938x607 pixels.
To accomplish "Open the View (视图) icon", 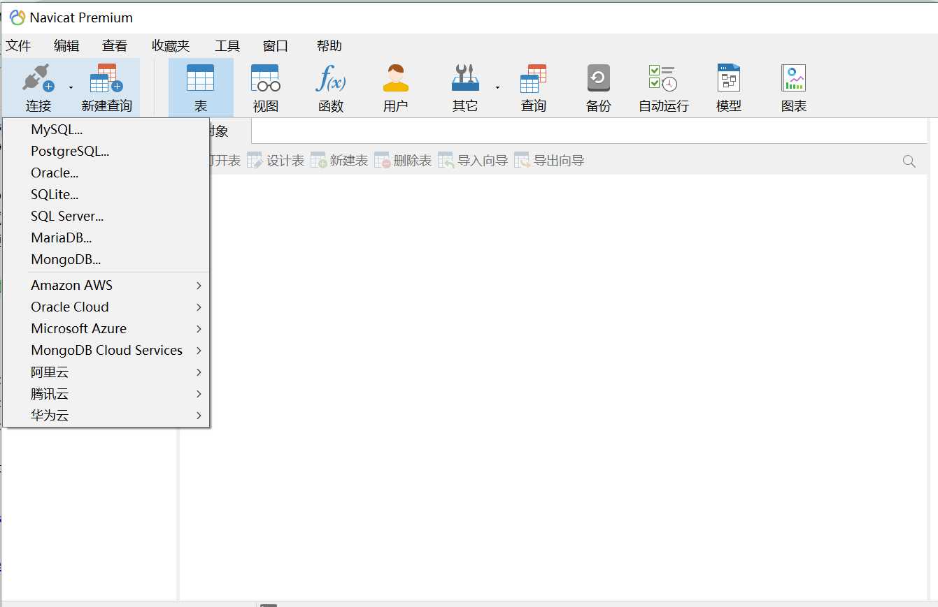I will 265,78.
